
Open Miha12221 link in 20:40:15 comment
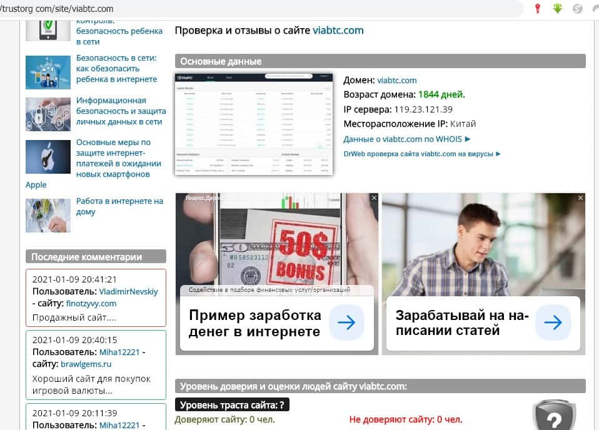(119, 352)
